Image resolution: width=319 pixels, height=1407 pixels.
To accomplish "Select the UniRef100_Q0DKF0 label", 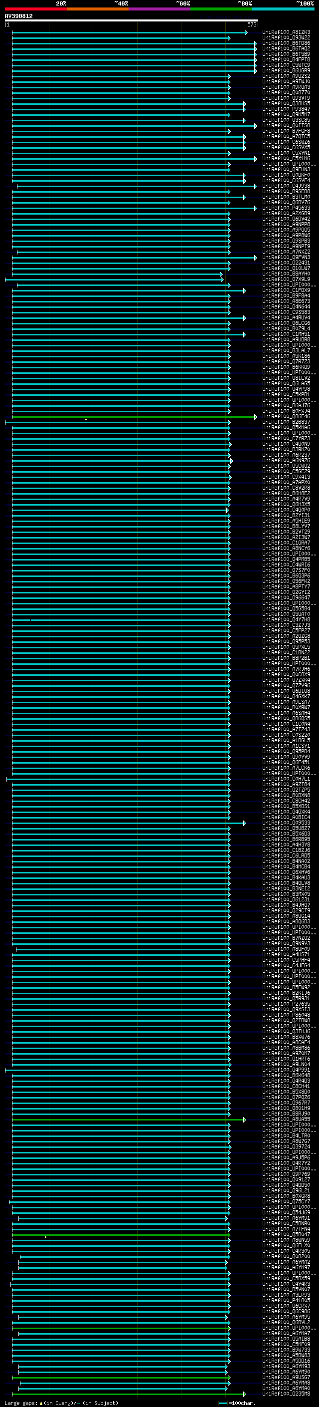I will [x=286, y=175].
